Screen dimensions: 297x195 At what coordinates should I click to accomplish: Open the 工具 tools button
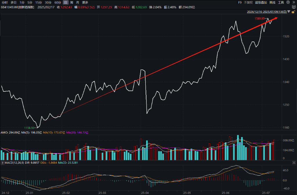pos(281,2)
